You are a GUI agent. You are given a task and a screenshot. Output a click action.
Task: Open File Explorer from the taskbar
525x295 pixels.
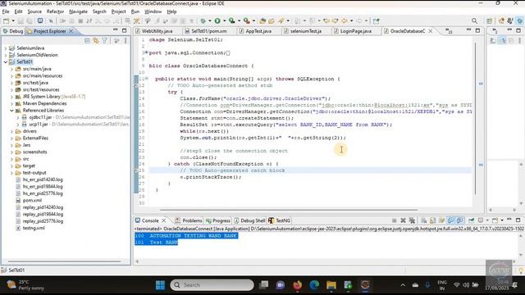(331, 285)
